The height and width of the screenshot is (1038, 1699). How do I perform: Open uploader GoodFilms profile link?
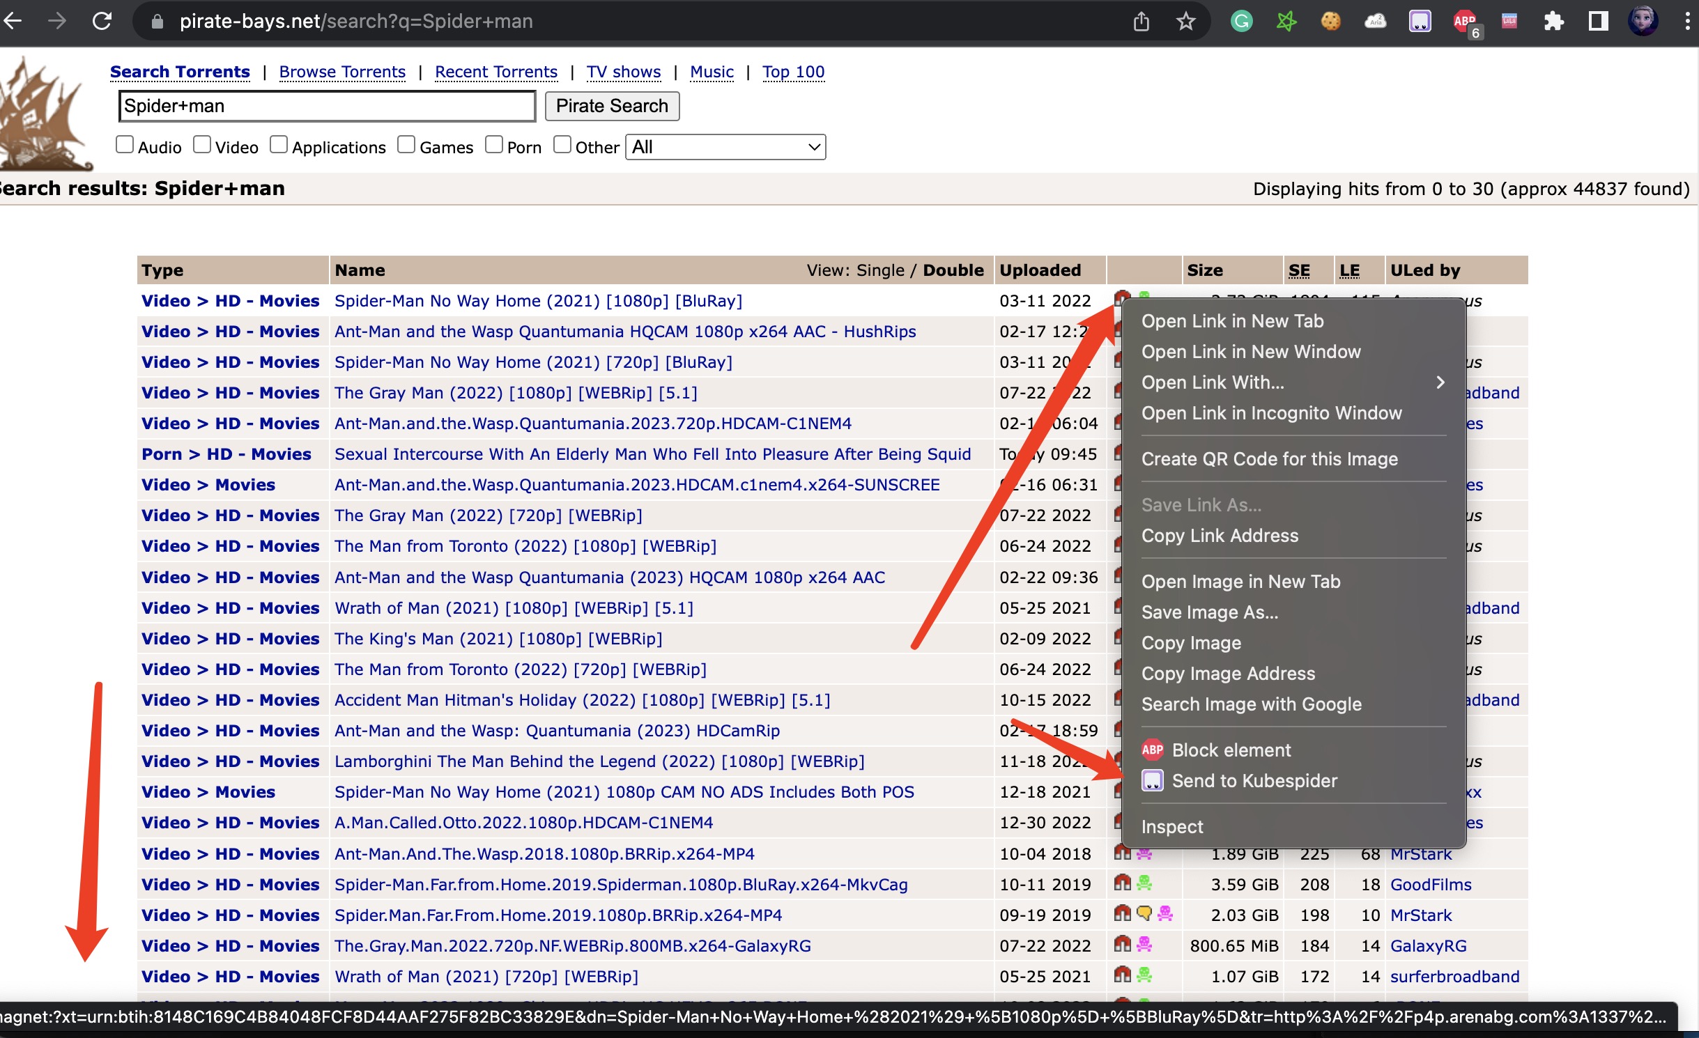point(1431,885)
